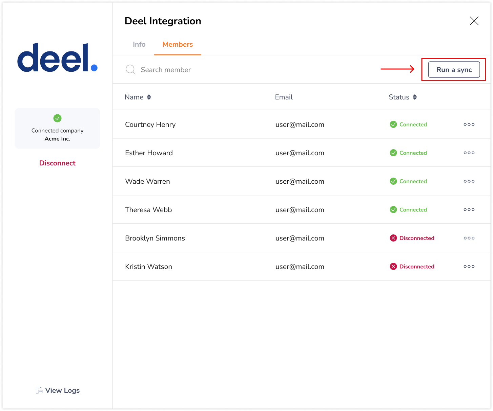
Task: Select the name Brooklyn Simmons
Action: pos(155,238)
